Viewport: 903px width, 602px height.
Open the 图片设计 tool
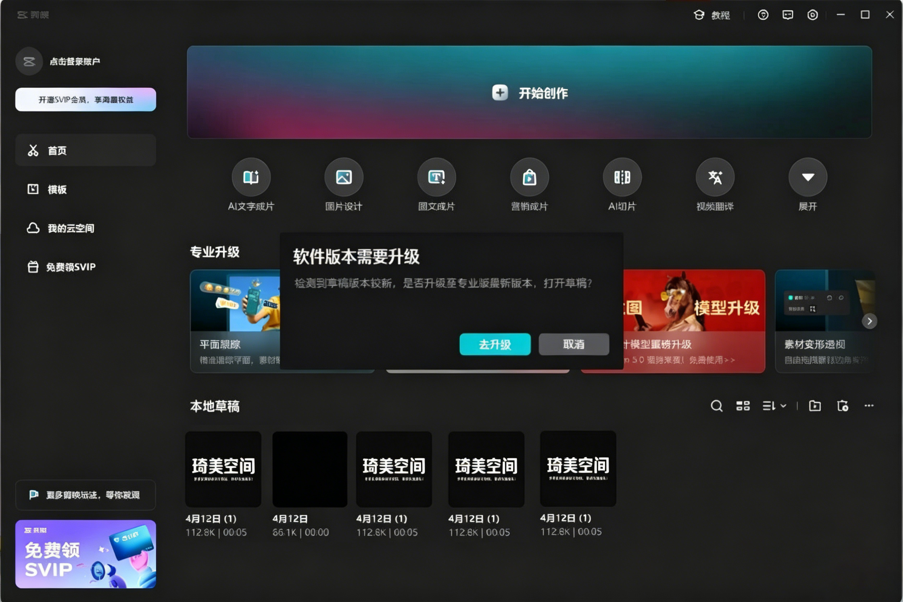343,178
